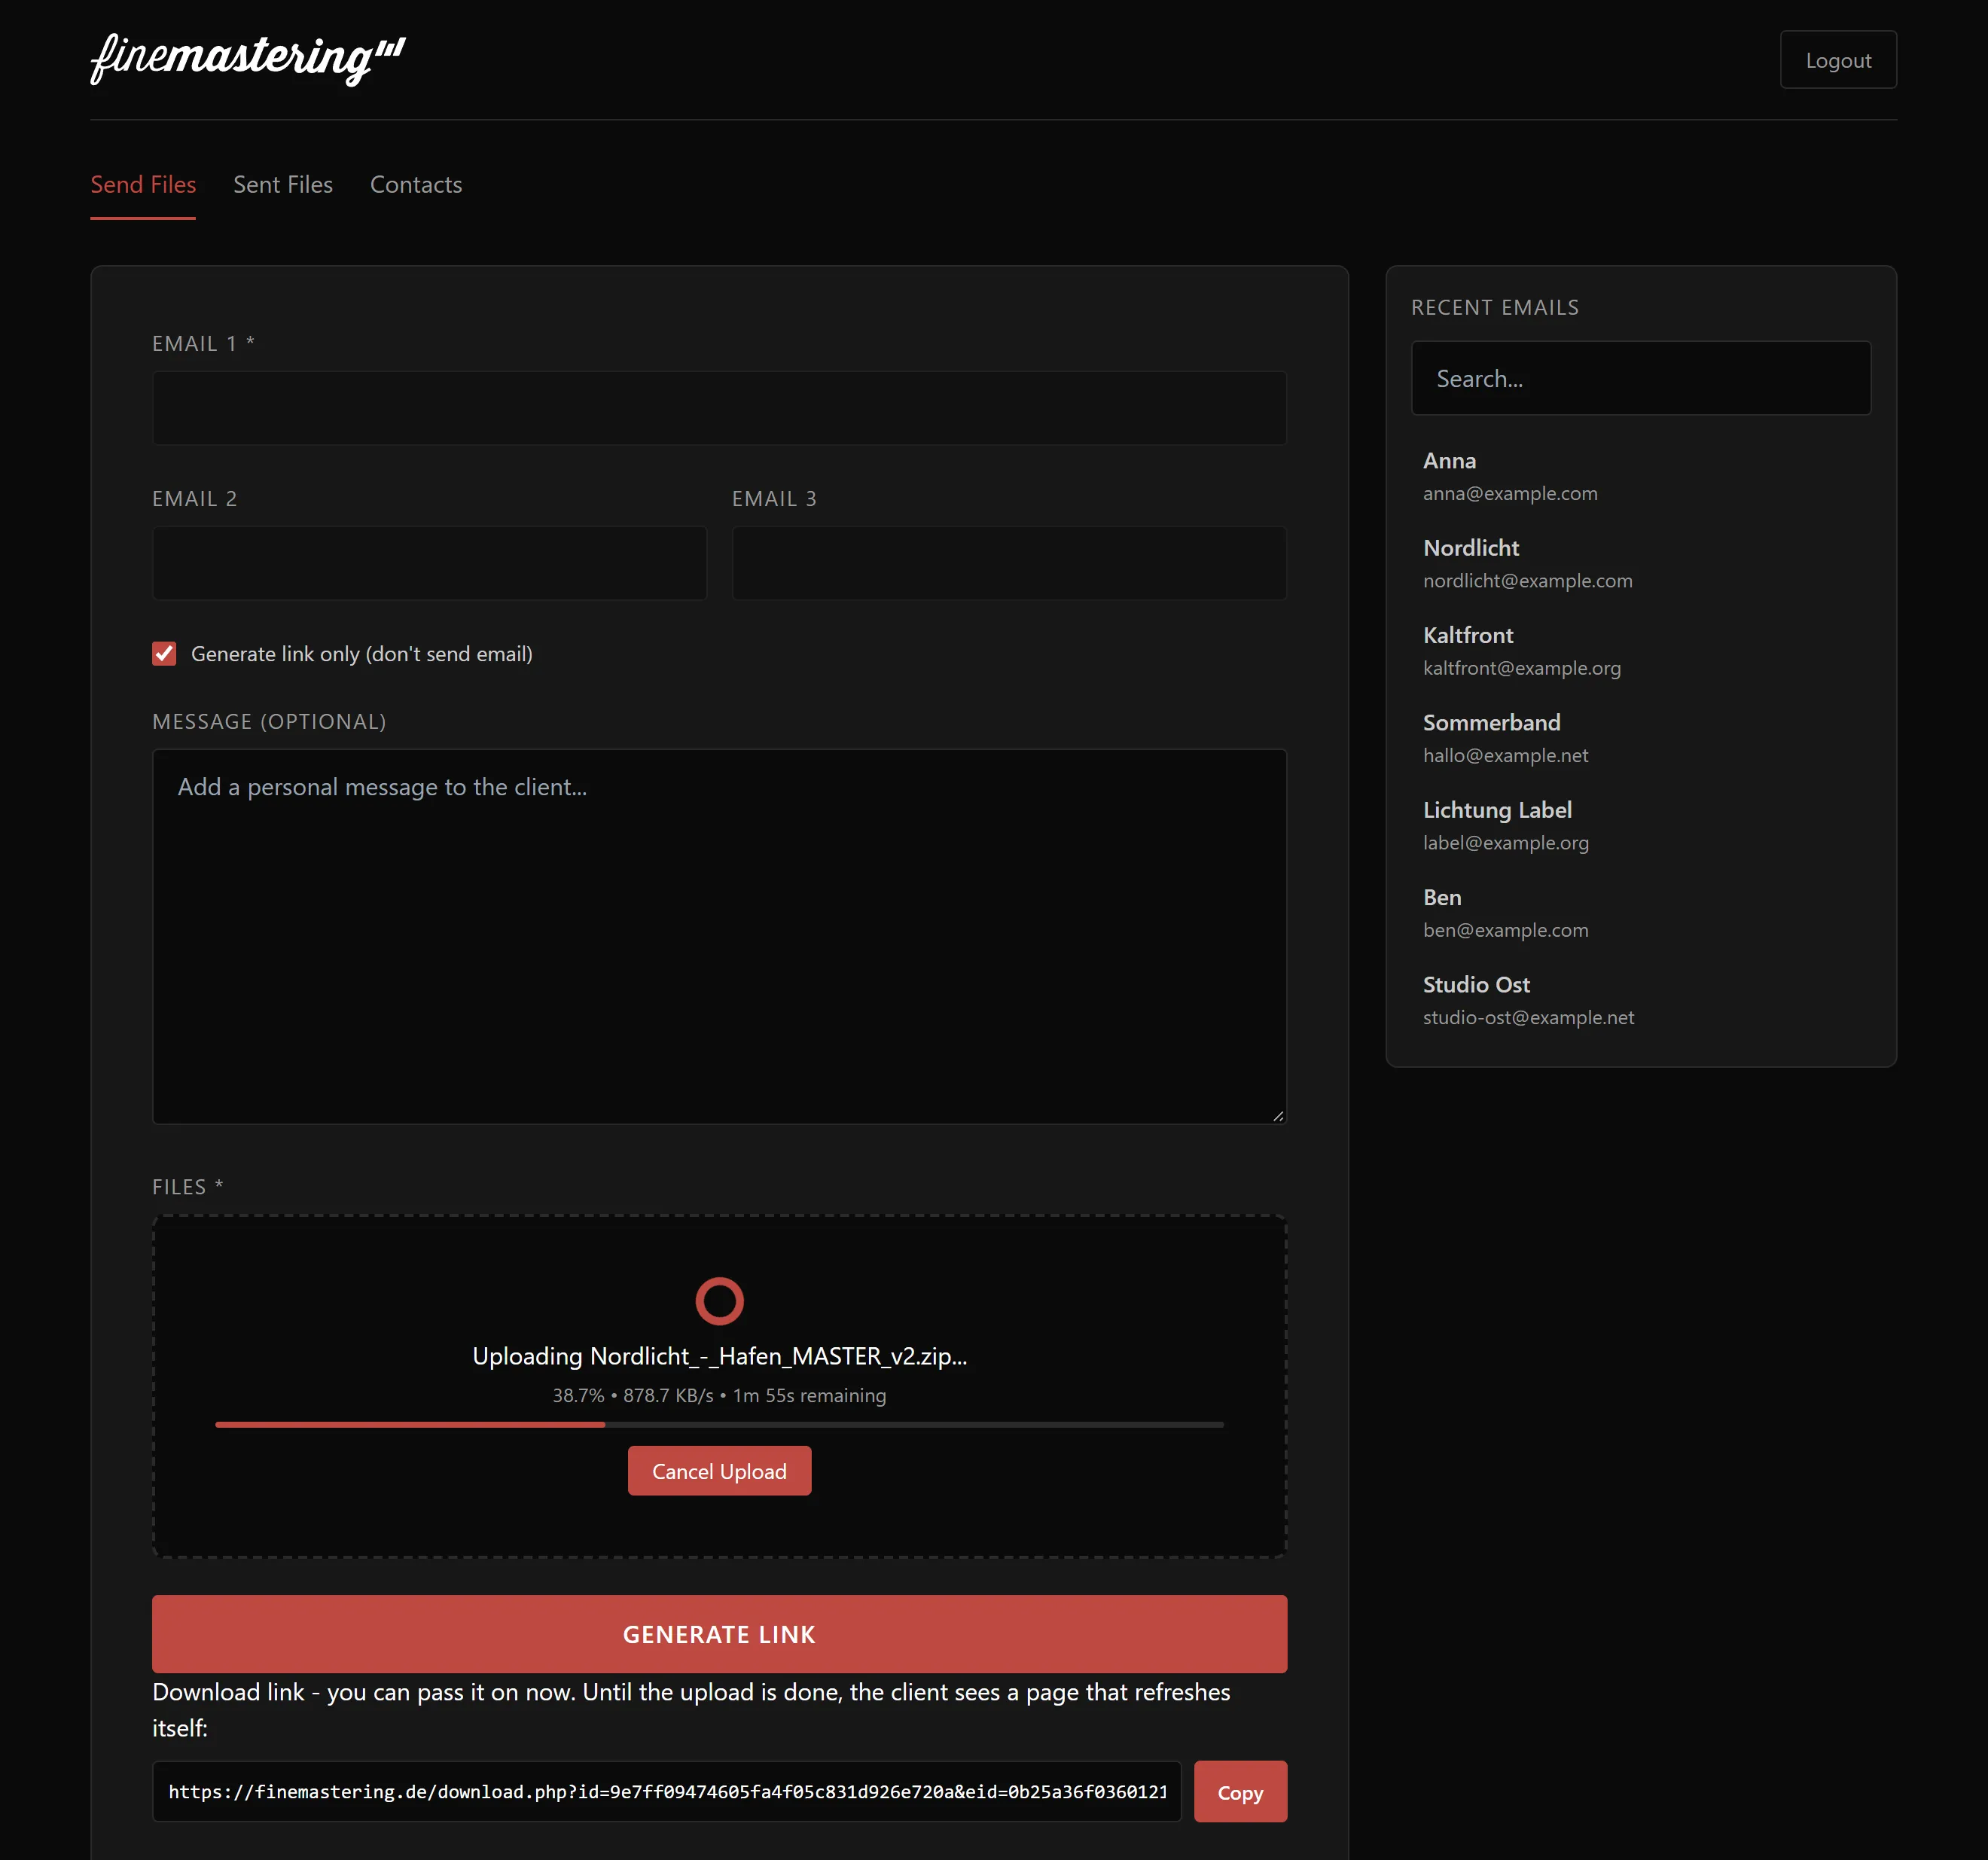Click the message textarea resize handle

pyautogui.click(x=1278, y=1116)
